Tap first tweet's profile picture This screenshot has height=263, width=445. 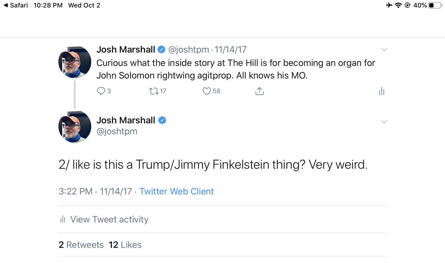point(75,62)
